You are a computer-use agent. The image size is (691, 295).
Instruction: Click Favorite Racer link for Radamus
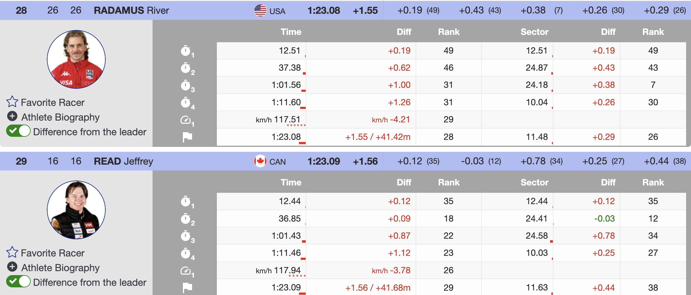click(x=53, y=103)
